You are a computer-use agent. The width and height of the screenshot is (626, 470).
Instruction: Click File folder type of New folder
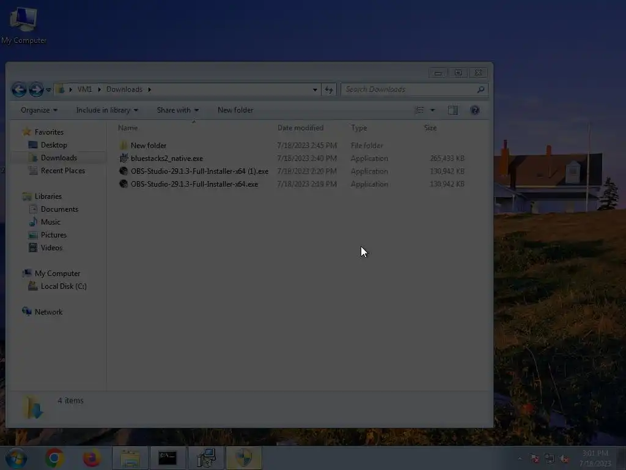[367, 146]
